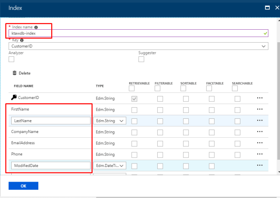Select the EmailAddress field row
Image resolution: width=280 pixels, height=198 pixels.
click(x=138, y=143)
